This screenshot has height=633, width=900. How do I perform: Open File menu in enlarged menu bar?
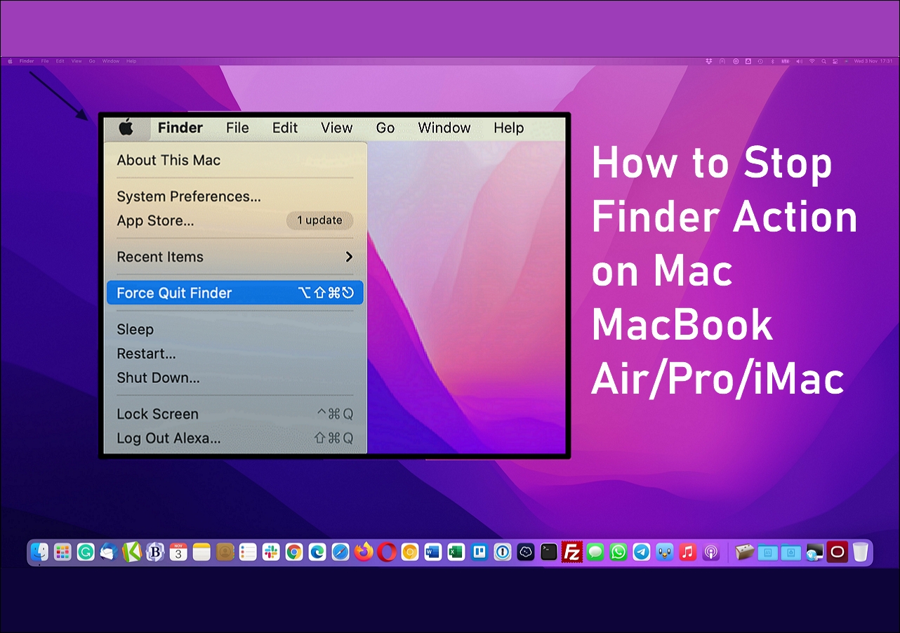(x=237, y=128)
